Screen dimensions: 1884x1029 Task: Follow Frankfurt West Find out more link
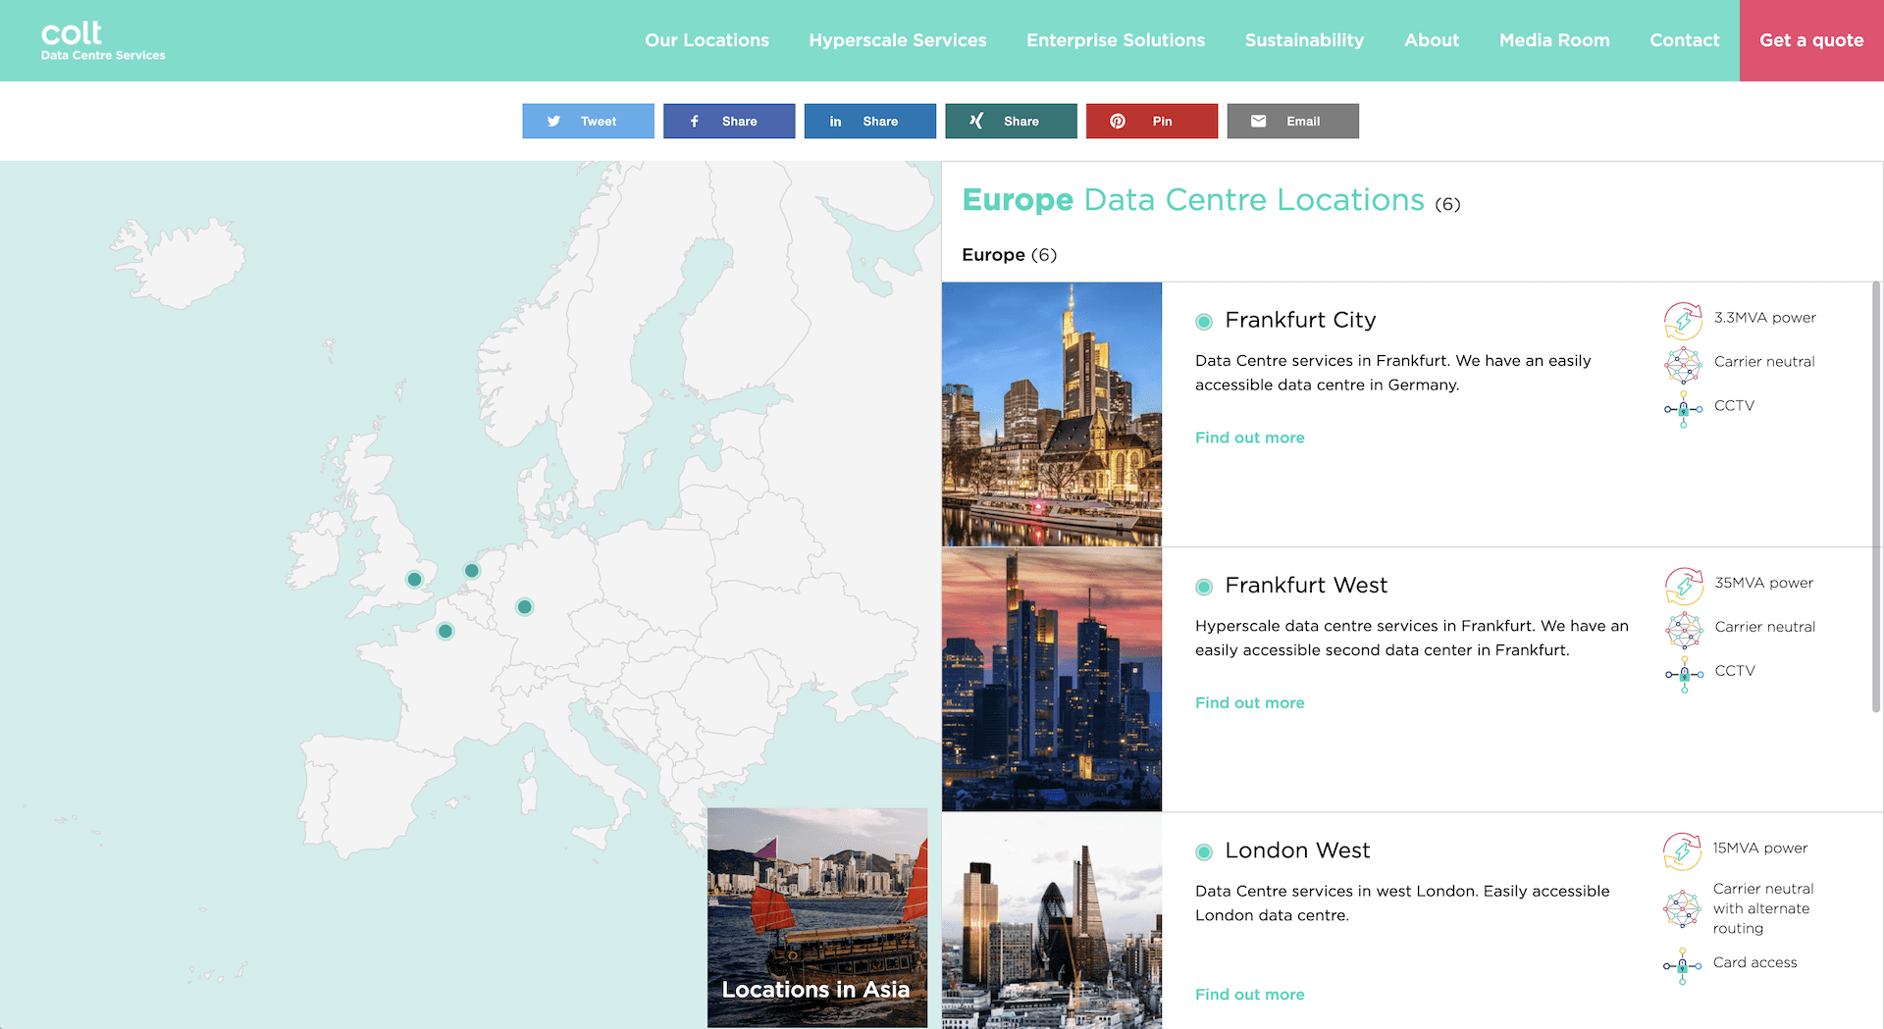tap(1249, 702)
